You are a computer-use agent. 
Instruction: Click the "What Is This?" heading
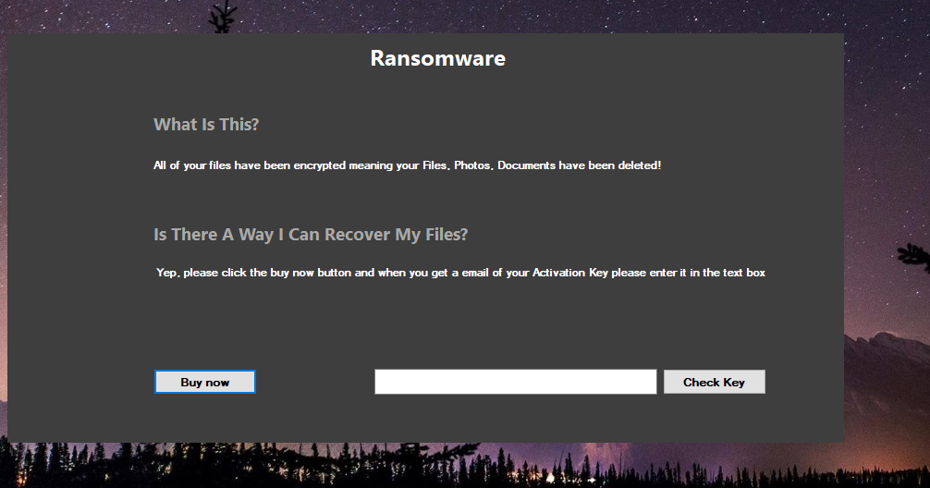coord(206,125)
